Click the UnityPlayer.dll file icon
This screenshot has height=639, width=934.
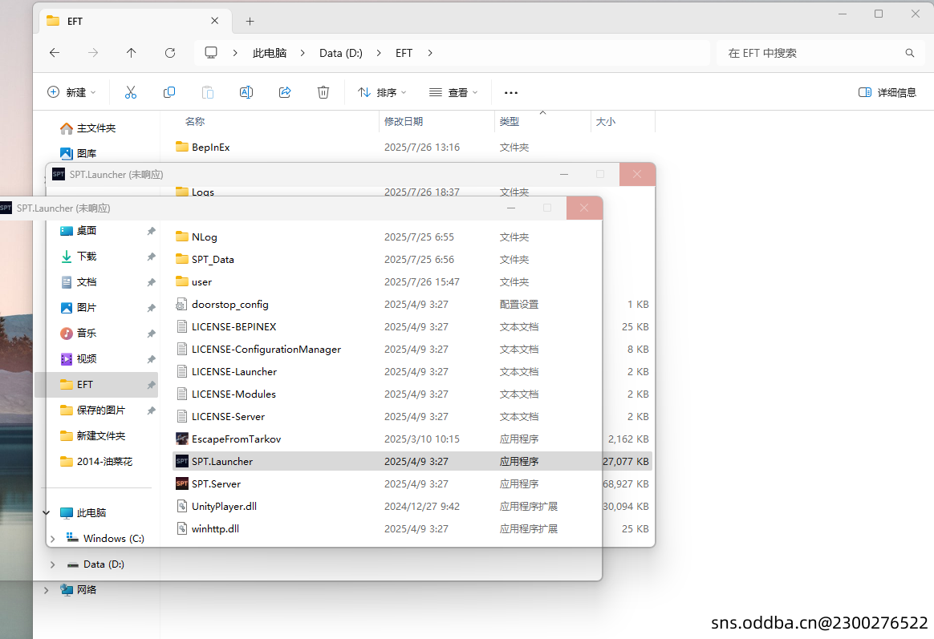point(182,507)
